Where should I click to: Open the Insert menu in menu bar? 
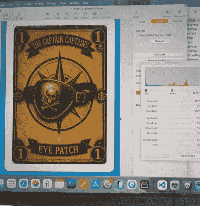tap(28, 4)
